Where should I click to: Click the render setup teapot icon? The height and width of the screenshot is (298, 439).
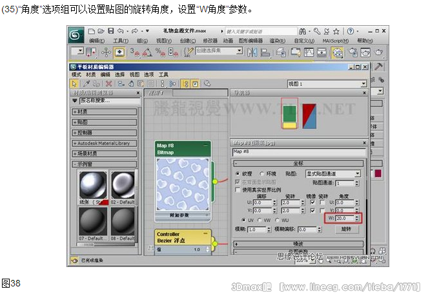352,52
